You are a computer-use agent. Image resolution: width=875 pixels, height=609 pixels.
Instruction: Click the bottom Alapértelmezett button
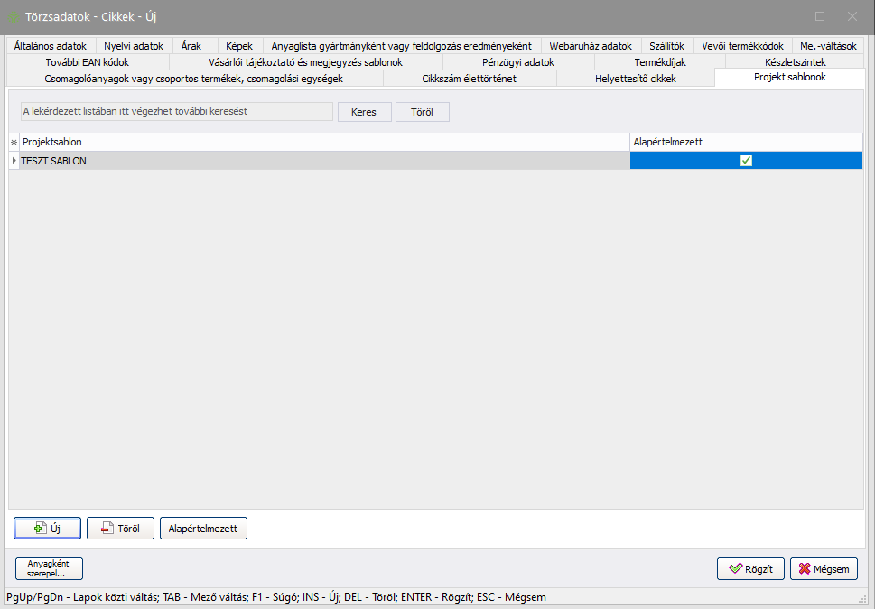[x=203, y=529]
